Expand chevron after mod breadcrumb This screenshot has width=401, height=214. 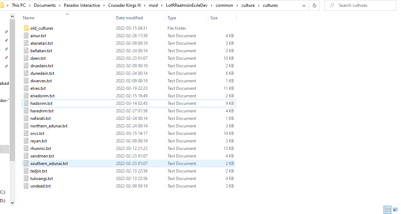tap(162, 5)
